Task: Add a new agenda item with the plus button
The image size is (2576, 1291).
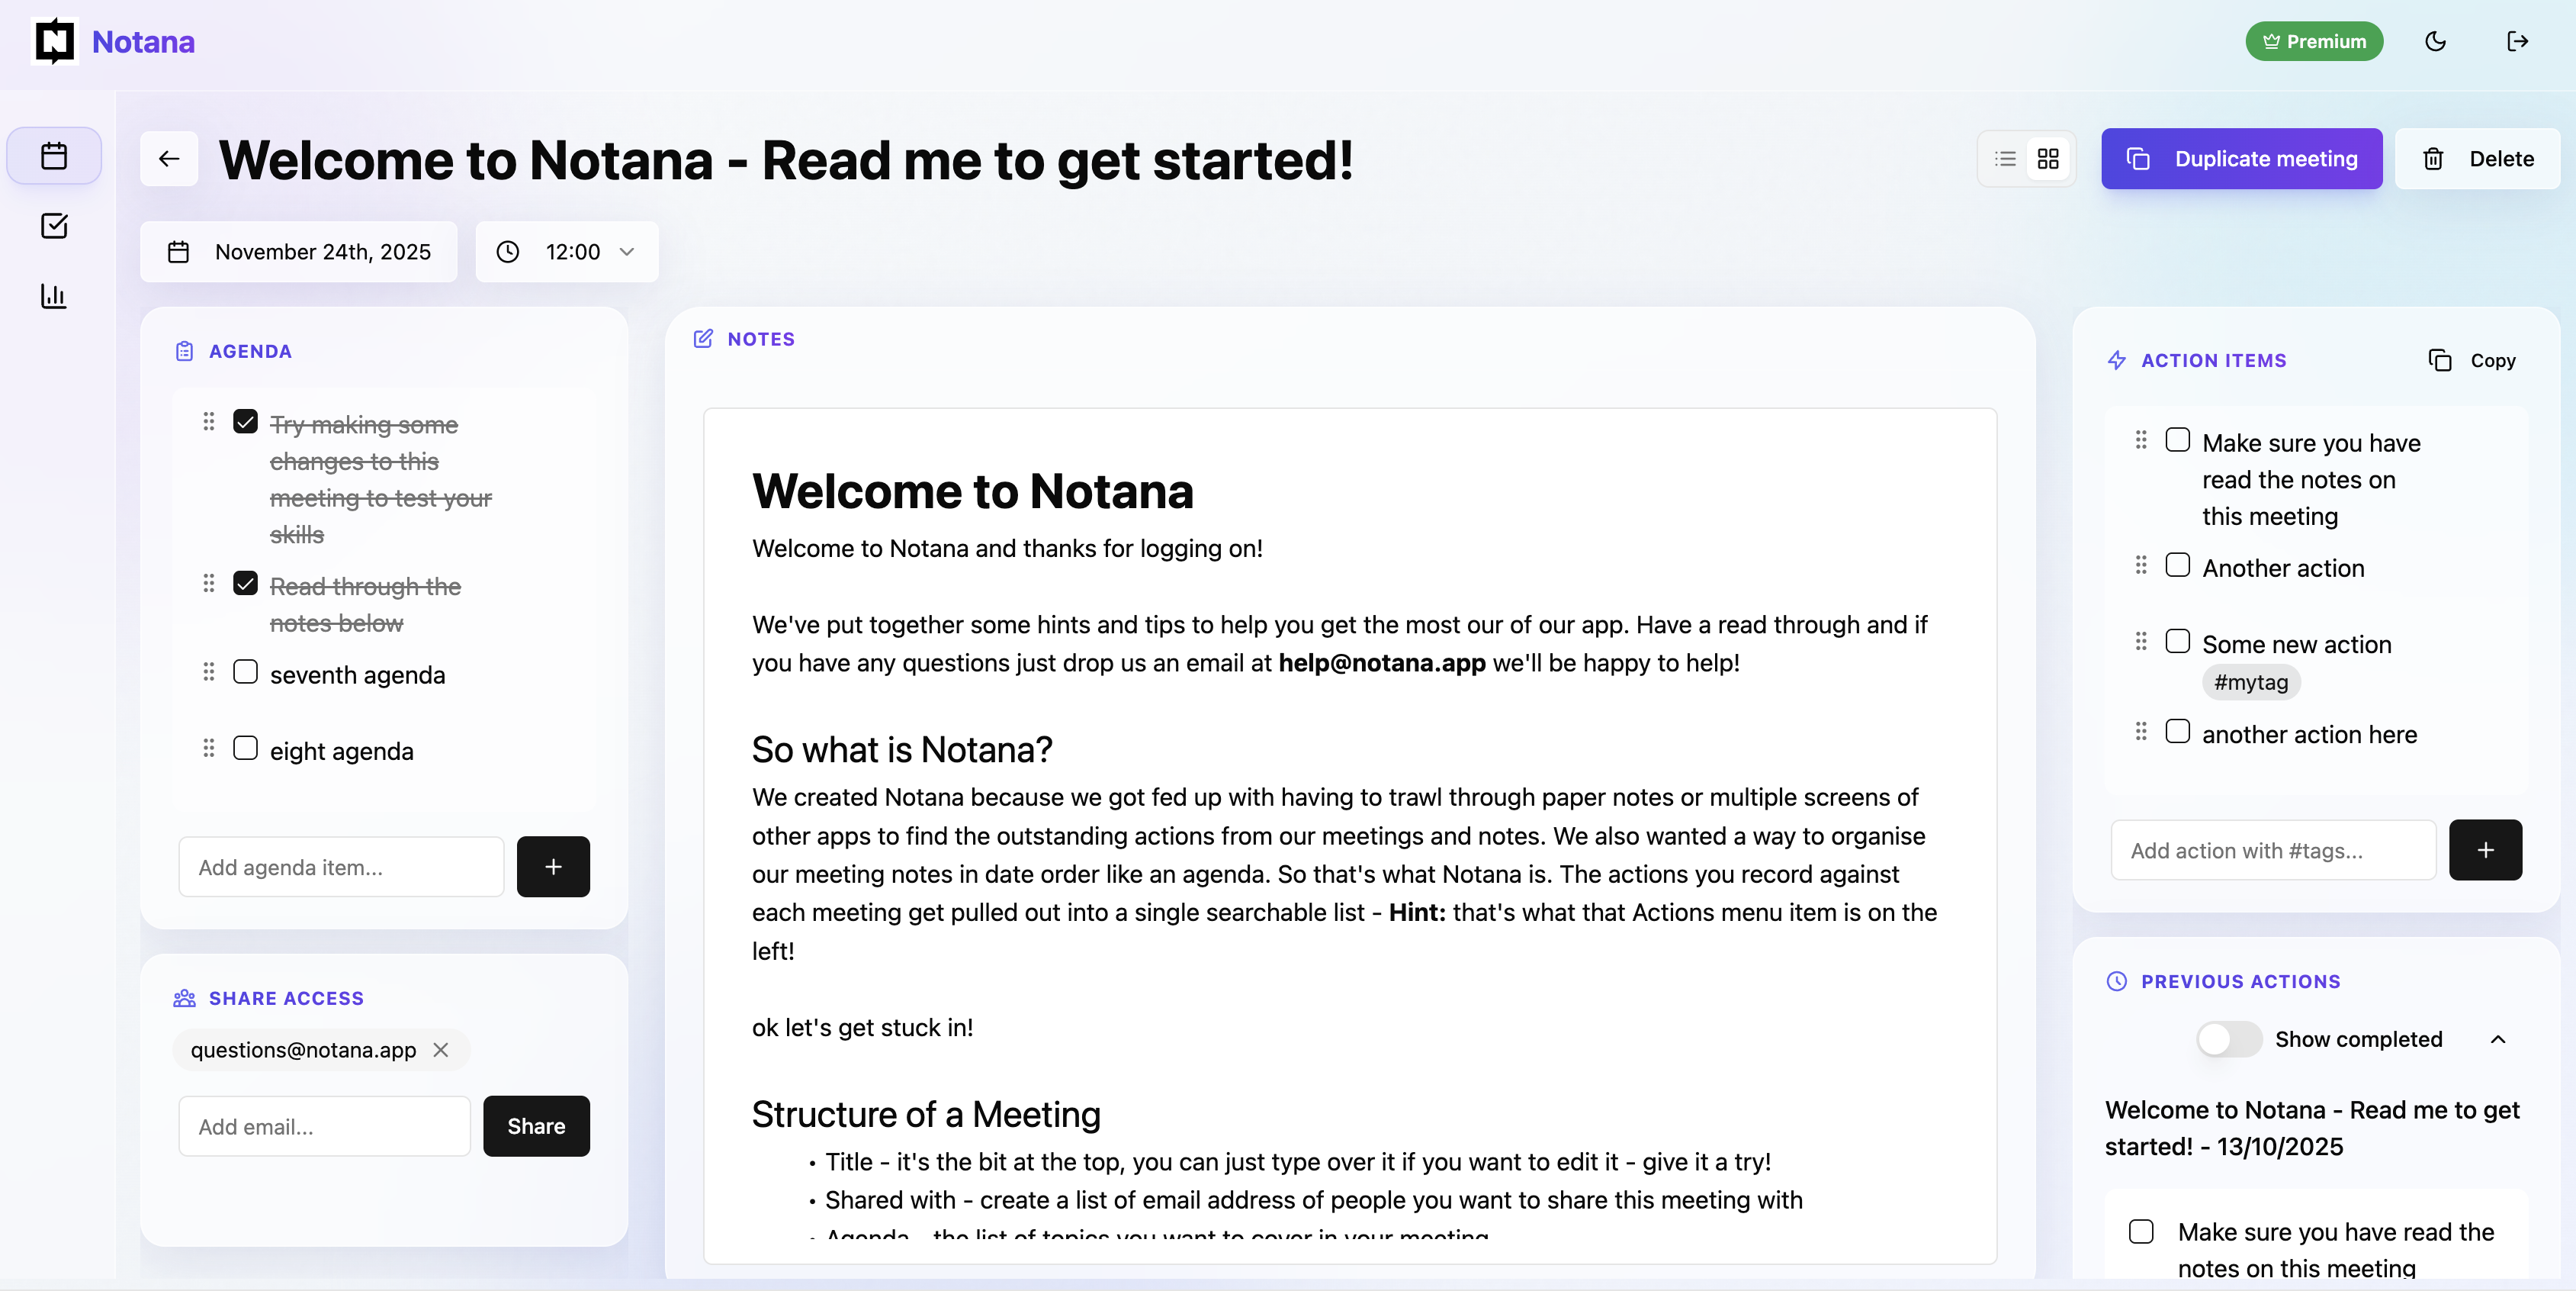Action: (x=553, y=867)
